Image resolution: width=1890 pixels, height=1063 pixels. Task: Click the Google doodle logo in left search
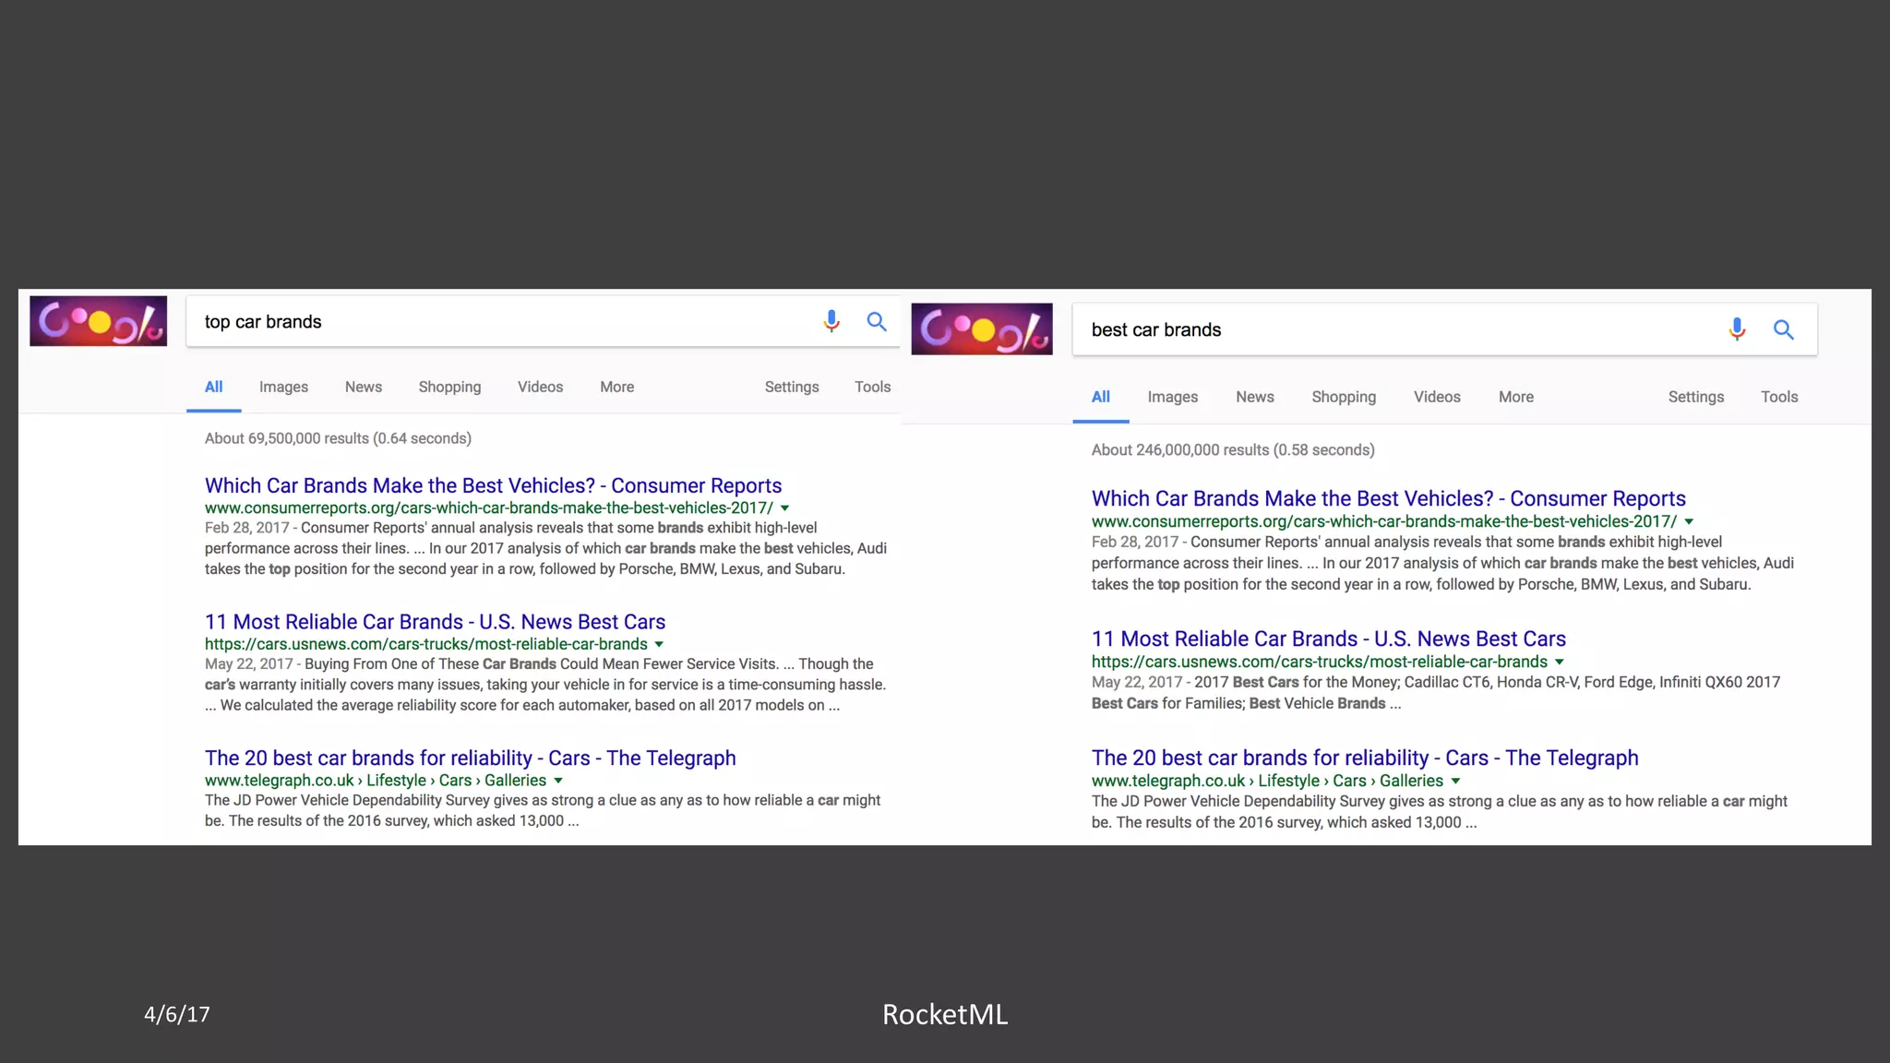point(98,321)
